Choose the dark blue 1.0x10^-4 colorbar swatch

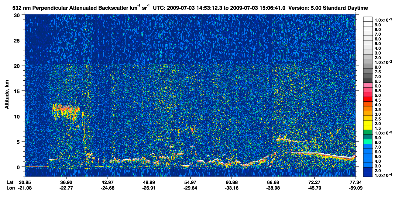(x=368, y=175)
